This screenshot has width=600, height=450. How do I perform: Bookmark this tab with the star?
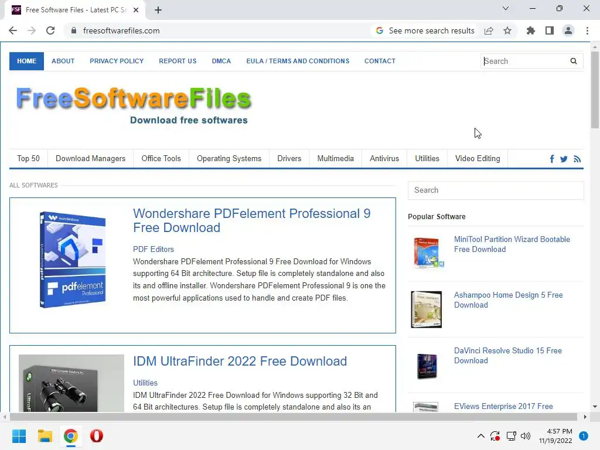(507, 30)
